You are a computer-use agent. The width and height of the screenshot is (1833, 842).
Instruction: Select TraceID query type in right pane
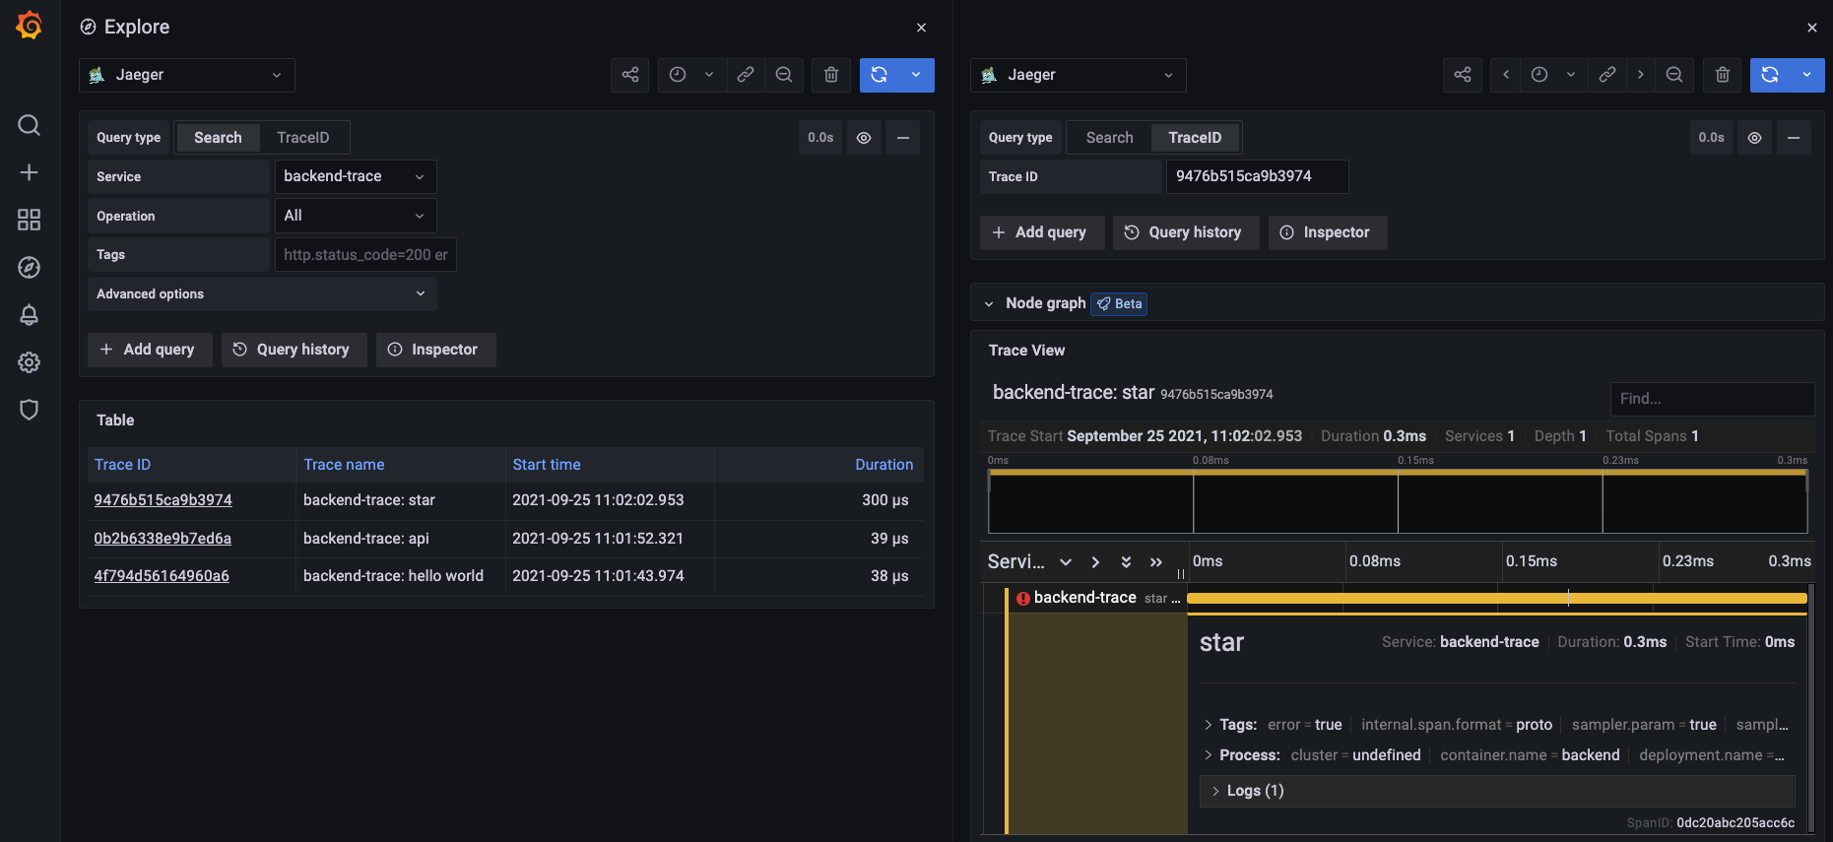tap(1195, 138)
